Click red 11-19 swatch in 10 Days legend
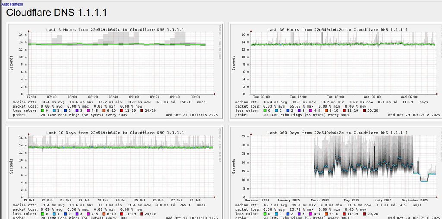Viewport: 442px width, 219px height. (122, 214)
